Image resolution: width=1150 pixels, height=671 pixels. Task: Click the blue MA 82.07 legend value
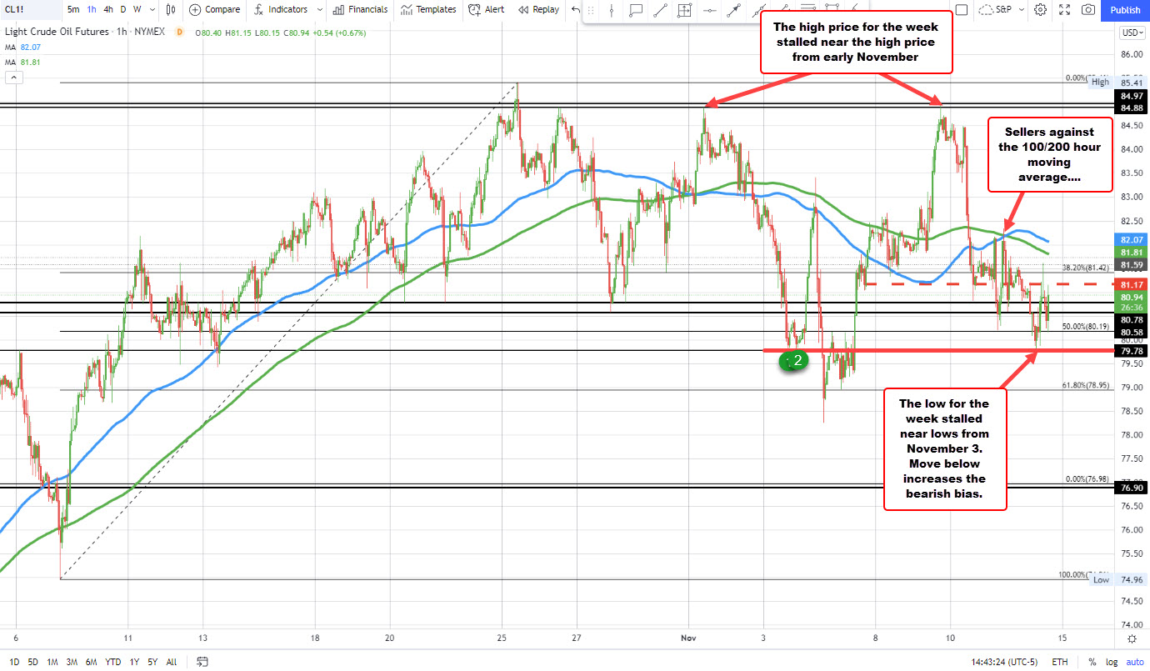[x=29, y=48]
